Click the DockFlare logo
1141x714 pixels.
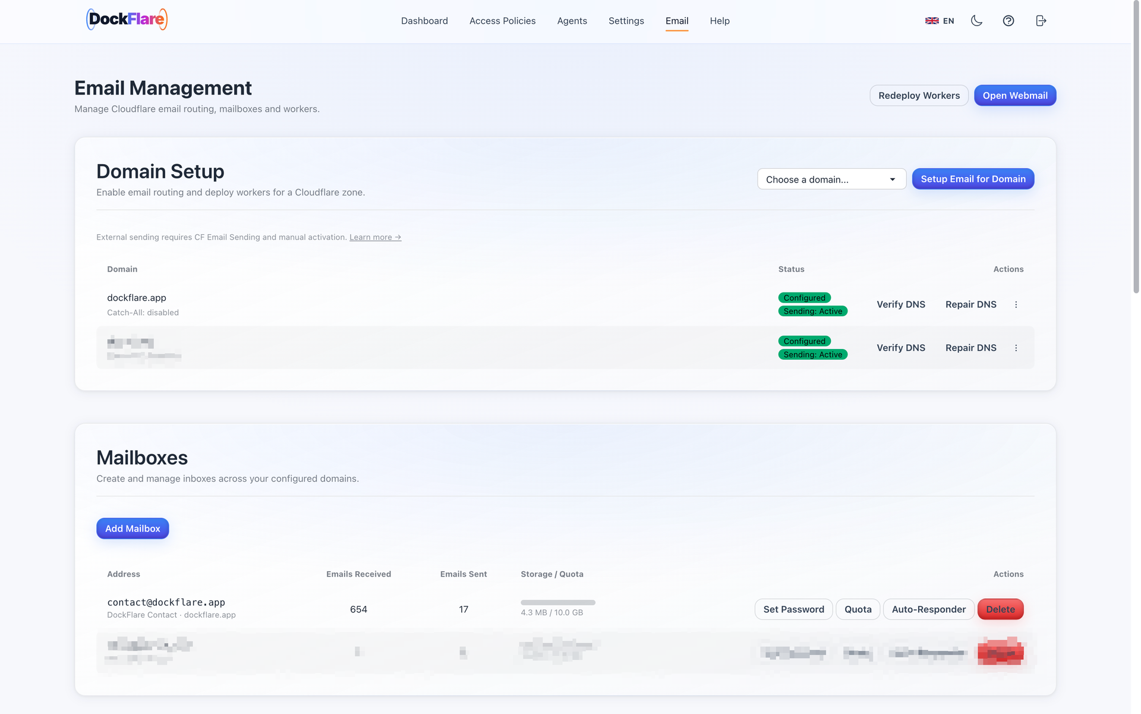click(127, 20)
